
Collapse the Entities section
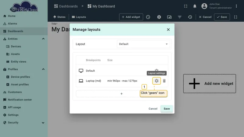43,39
